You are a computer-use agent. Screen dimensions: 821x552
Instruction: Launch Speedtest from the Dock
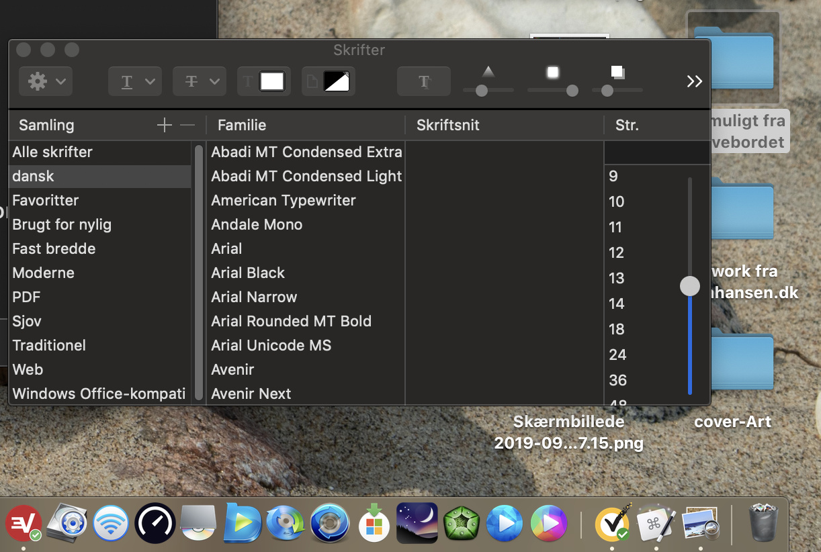pyautogui.click(x=155, y=523)
